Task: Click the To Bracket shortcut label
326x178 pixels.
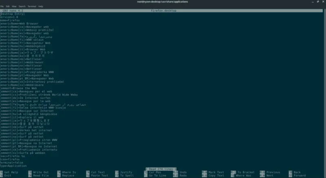Action: 246,172
